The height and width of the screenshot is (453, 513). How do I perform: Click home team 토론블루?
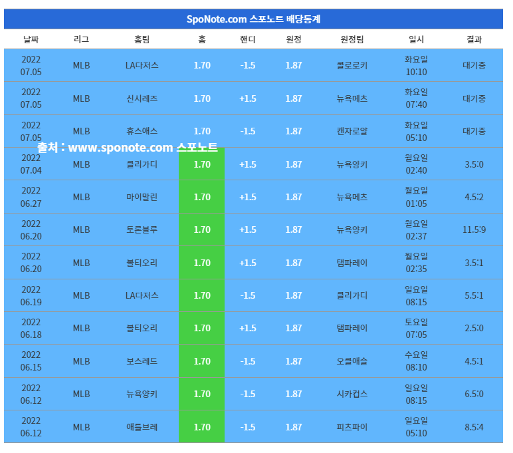coord(142,229)
